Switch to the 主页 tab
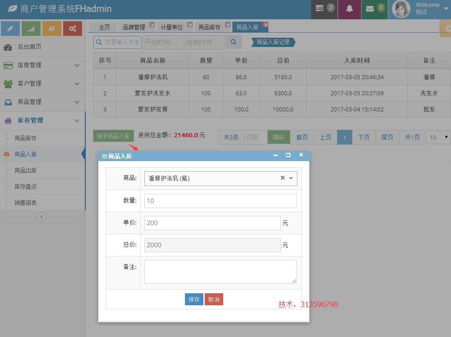 [104, 27]
